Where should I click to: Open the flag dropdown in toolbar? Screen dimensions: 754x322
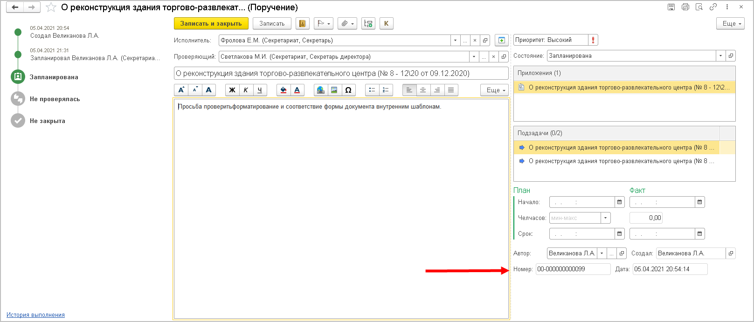pos(324,23)
